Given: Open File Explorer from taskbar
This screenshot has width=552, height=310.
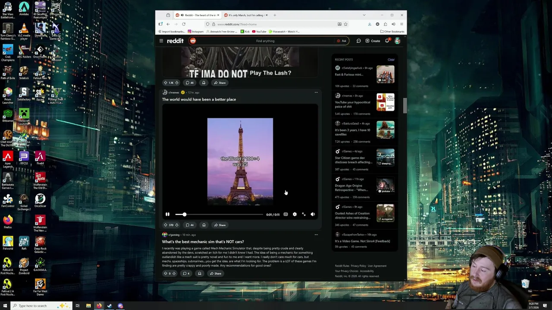Looking at the screenshot, I should [x=88, y=306].
